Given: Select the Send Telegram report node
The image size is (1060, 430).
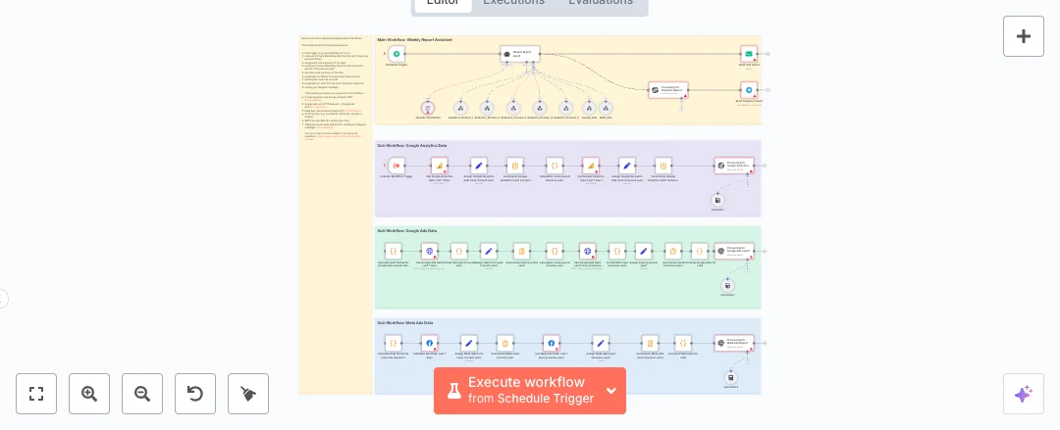Looking at the screenshot, I should coord(749,90).
